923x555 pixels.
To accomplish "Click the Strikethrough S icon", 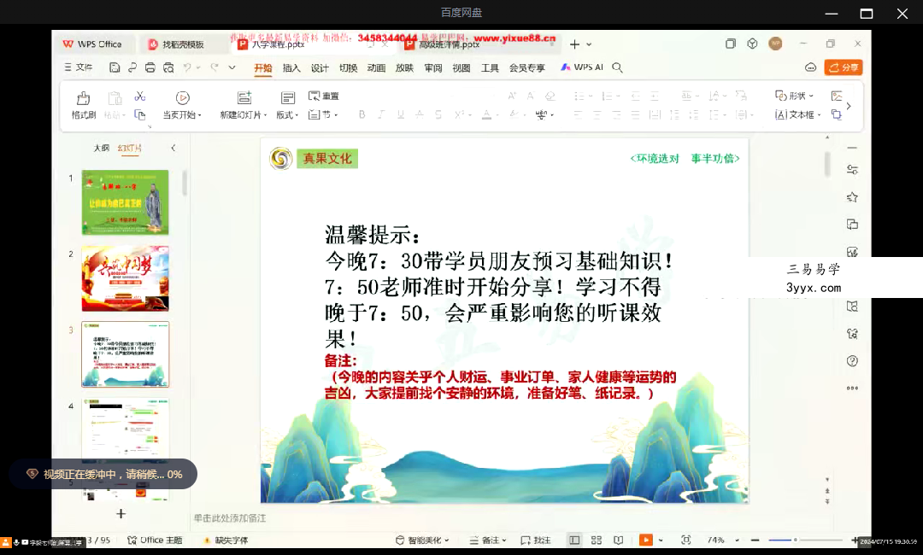I will (438, 114).
